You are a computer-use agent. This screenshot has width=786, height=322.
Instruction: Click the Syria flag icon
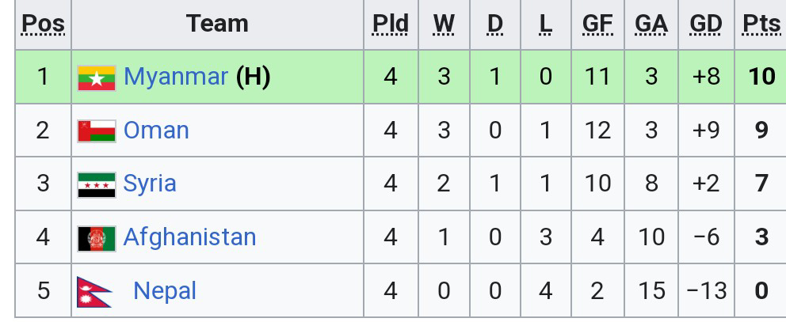[96, 184]
